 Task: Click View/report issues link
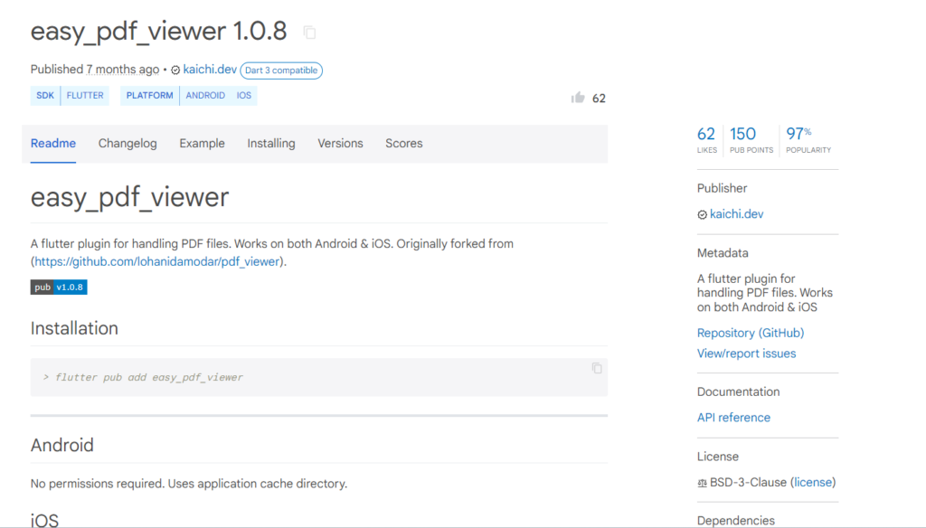tap(746, 354)
